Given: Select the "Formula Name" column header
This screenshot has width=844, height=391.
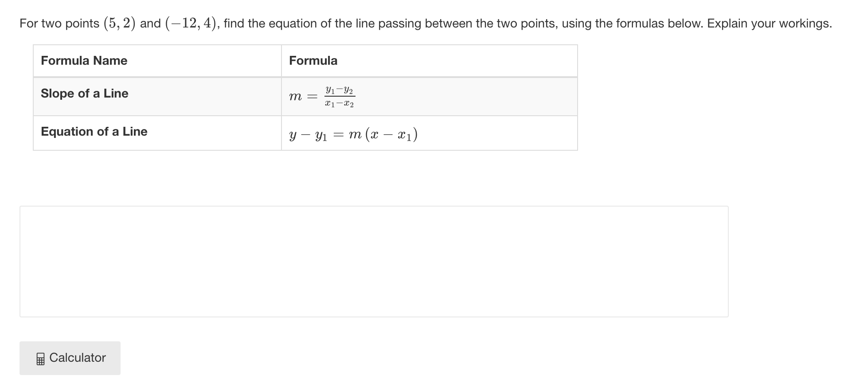Looking at the screenshot, I should point(84,60).
